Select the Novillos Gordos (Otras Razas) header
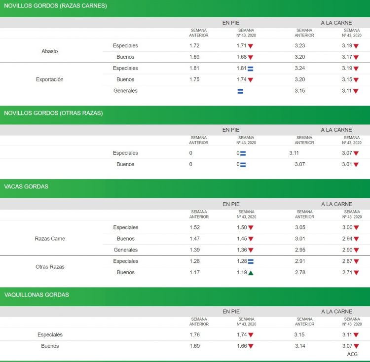370x362 pixels. tap(53, 113)
